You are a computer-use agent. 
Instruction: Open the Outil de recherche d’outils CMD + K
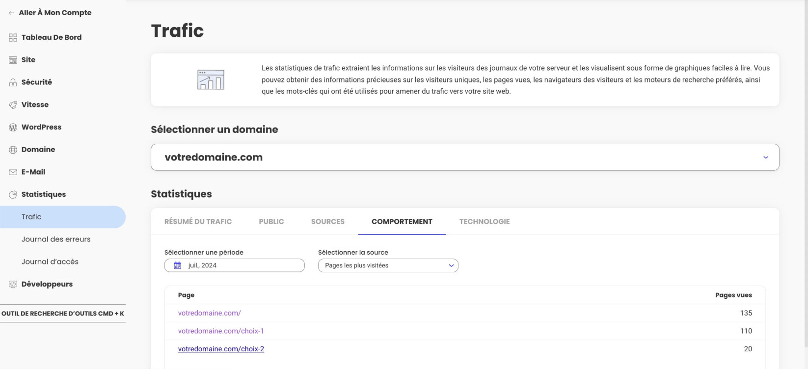[x=63, y=314]
